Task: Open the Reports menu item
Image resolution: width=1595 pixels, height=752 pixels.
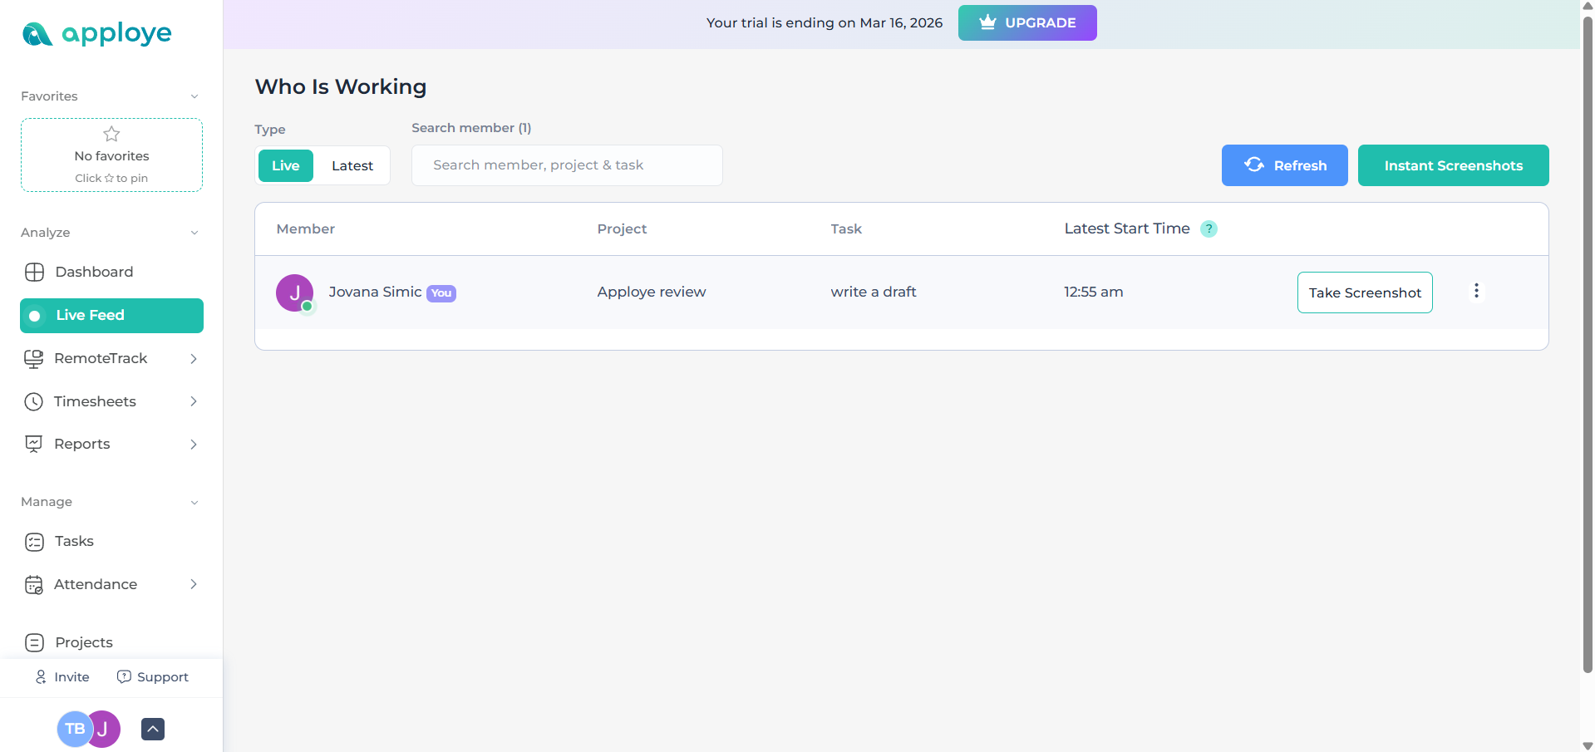Action: [x=82, y=444]
